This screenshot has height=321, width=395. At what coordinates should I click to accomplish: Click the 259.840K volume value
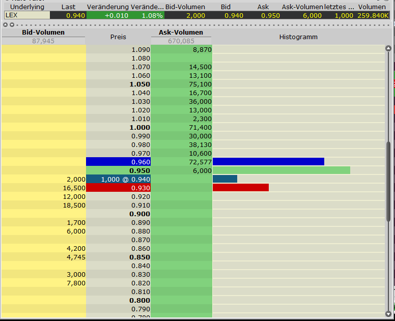tap(373, 16)
